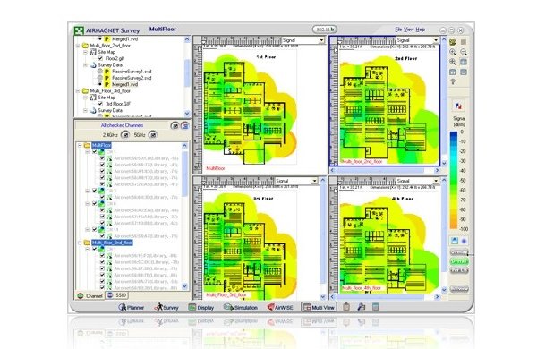Click the Survey Data icon under Multi_floor_2nd_floor
Image resolution: width=537 pixels, height=349 pixels.
[93, 65]
